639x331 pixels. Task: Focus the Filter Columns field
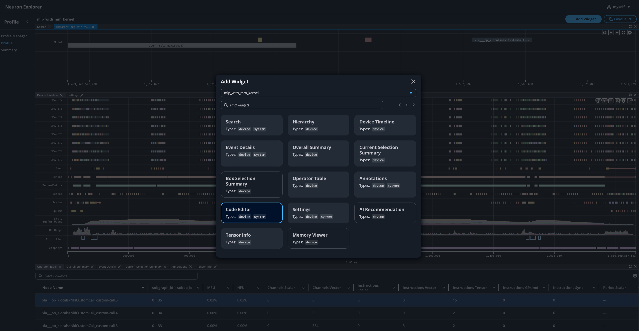coord(117,276)
